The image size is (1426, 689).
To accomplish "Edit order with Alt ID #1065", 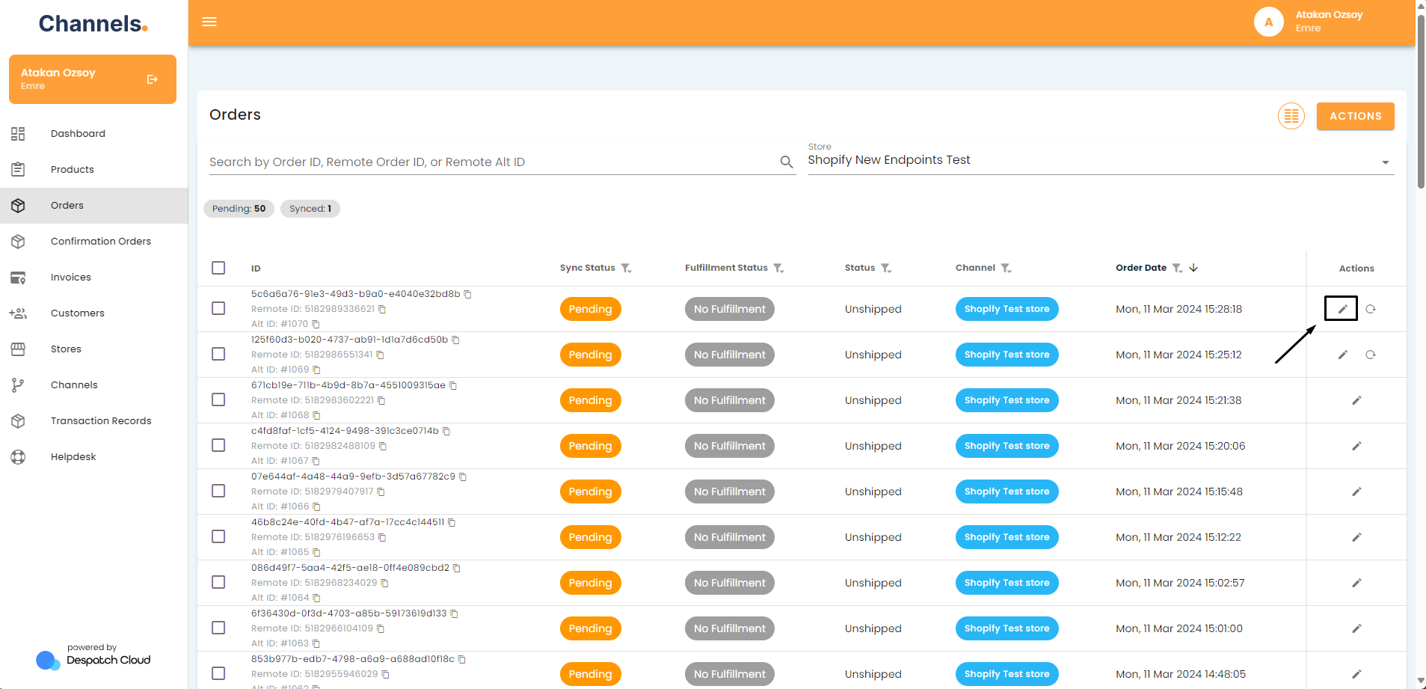I will pyautogui.click(x=1356, y=537).
